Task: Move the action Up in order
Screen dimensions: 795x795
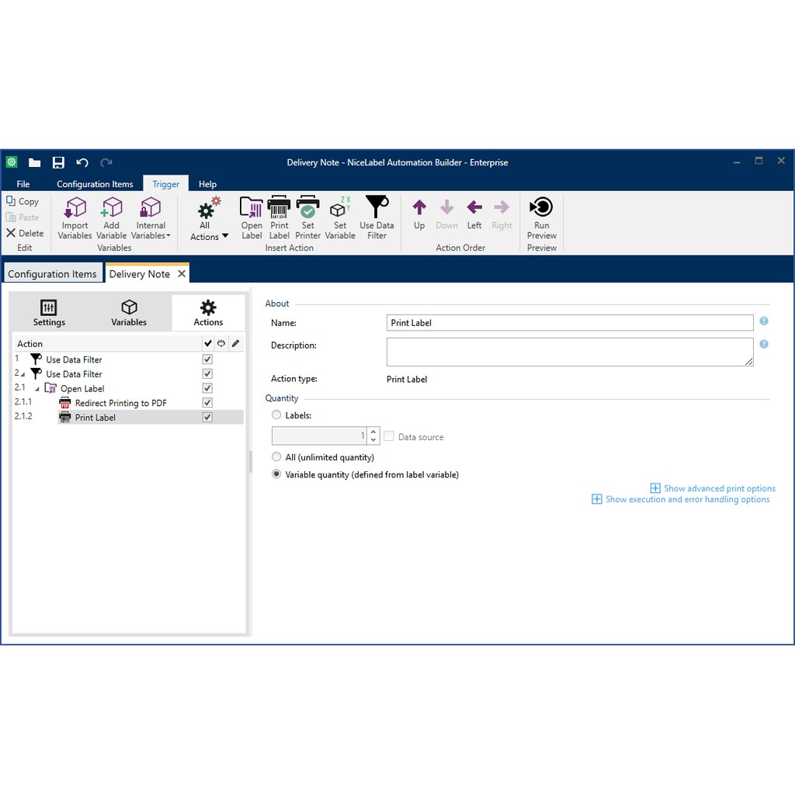Action: (419, 208)
